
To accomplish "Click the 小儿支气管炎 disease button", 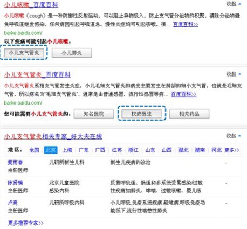I will [24, 53].
